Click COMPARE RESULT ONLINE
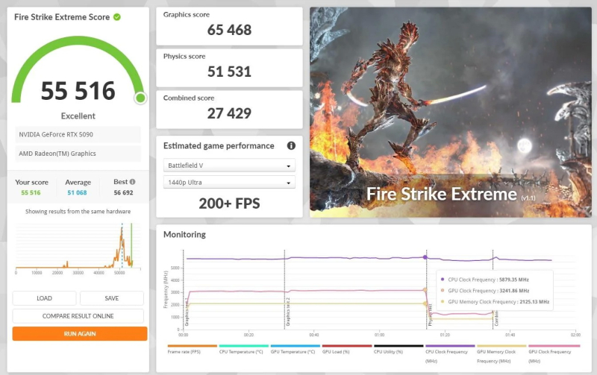 (x=78, y=316)
